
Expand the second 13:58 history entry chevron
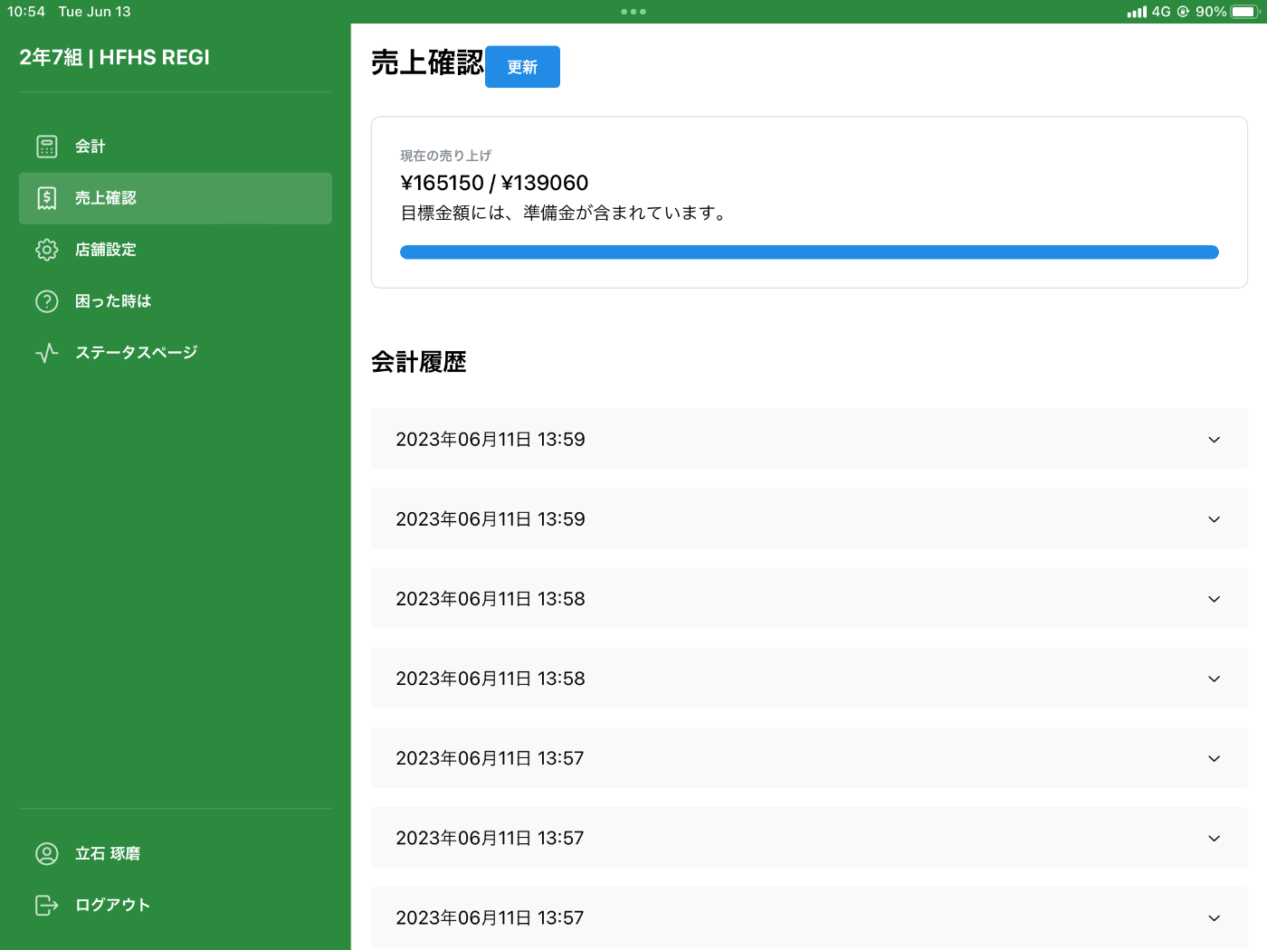[1215, 679]
